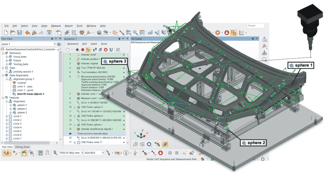
Task: Click the refresh arrows icon in status bar
Action: (263, 159)
